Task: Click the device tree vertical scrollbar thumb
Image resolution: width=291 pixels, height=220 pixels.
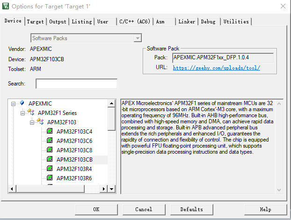Action: coord(111,119)
